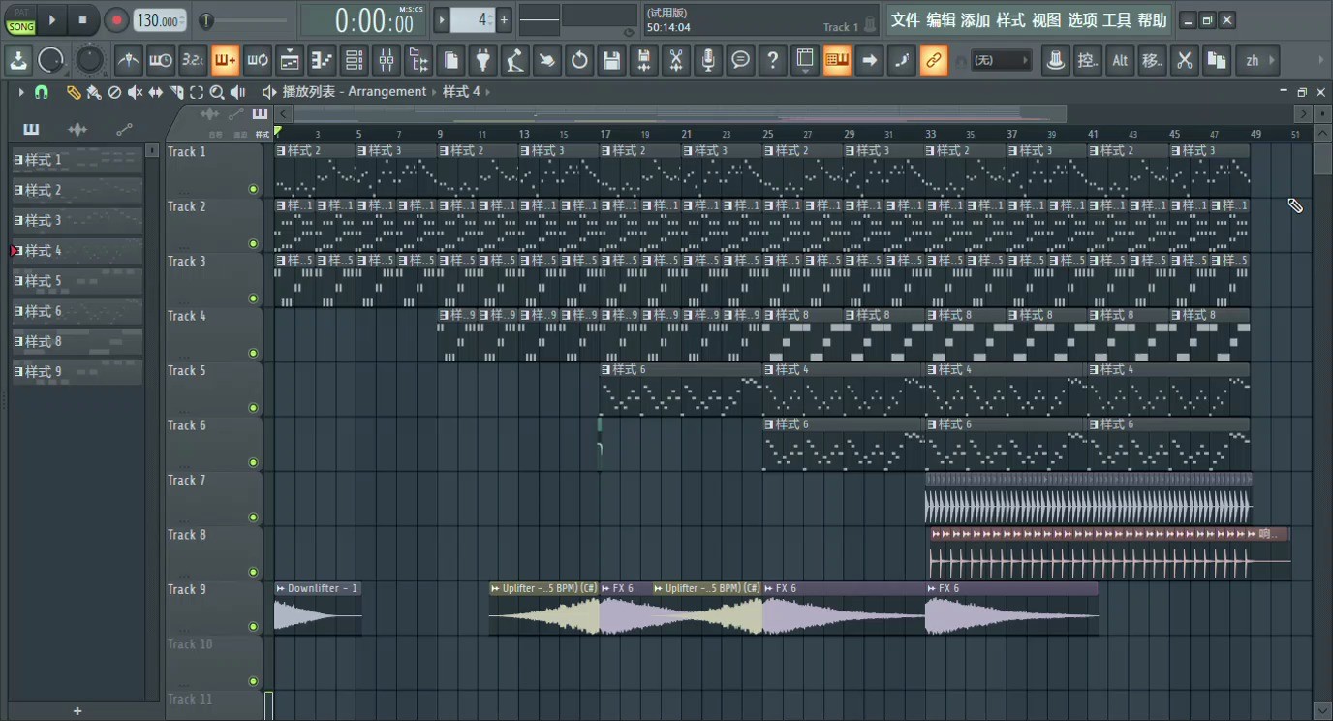
Task: Select the paint brush tool
Action: (94, 92)
